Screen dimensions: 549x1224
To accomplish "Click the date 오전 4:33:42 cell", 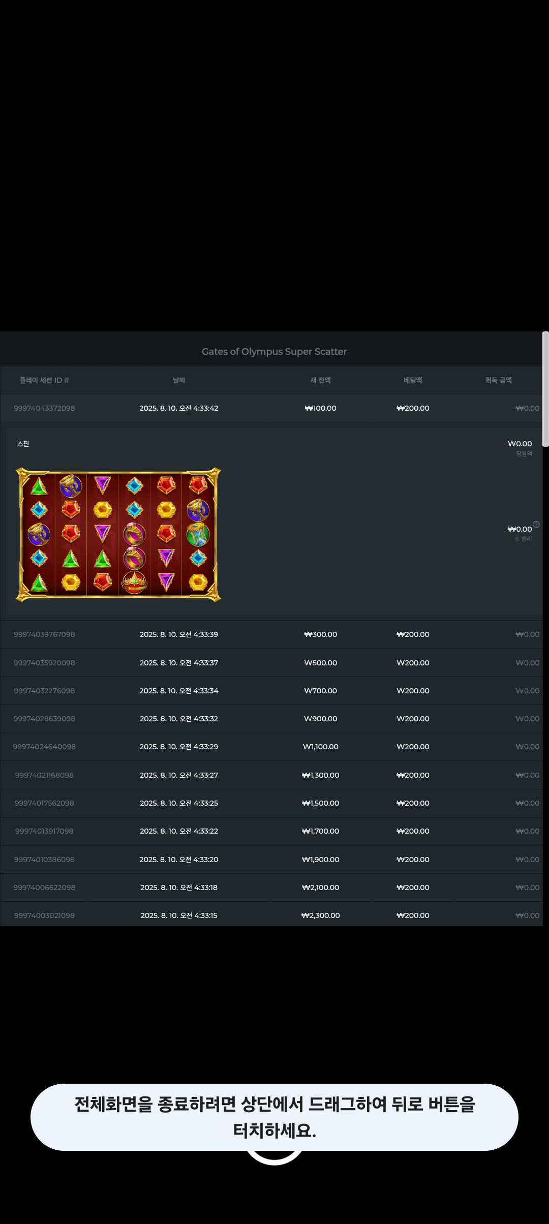I will 179,408.
